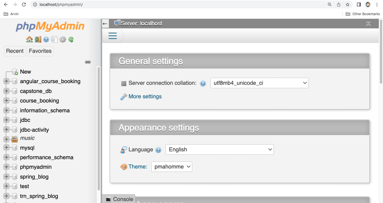This screenshot has width=383, height=203.
Task: Expand the capstone_db database node
Action: (x=6, y=91)
